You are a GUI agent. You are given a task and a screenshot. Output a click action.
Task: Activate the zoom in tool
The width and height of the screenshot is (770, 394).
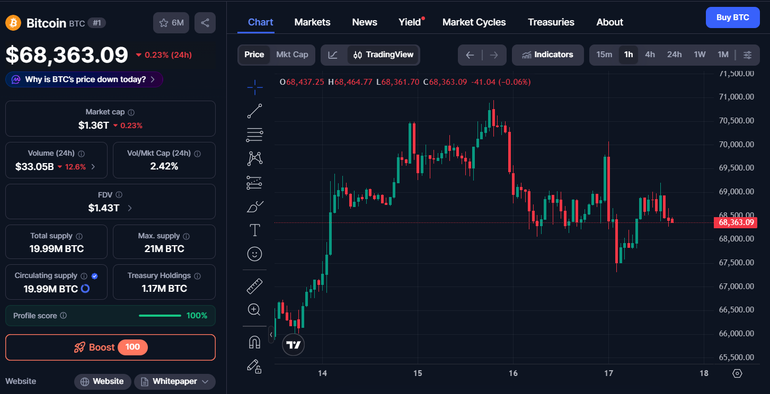click(x=255, y=310)
